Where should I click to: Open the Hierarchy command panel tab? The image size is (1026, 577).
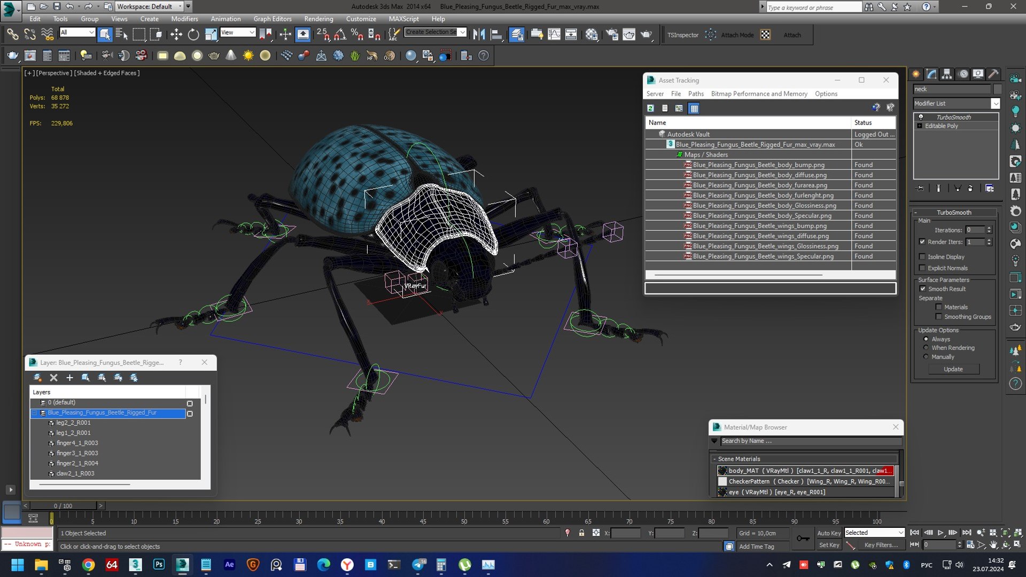pos(946,74)
